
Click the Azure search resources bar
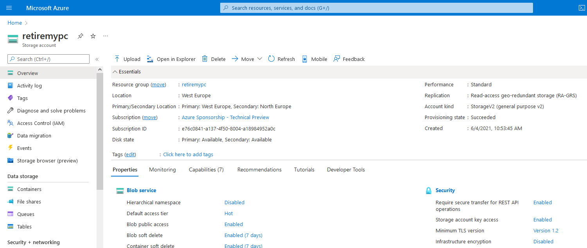click(375, 7)
